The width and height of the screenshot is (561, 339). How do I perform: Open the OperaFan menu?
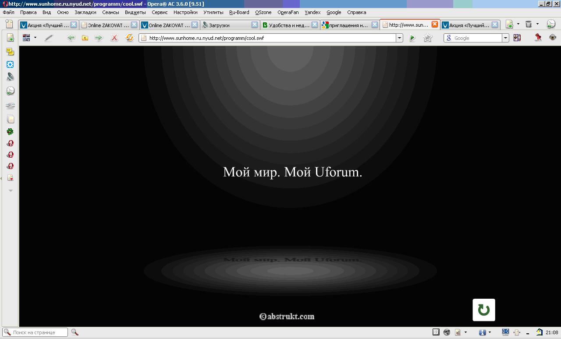(288, 12)
